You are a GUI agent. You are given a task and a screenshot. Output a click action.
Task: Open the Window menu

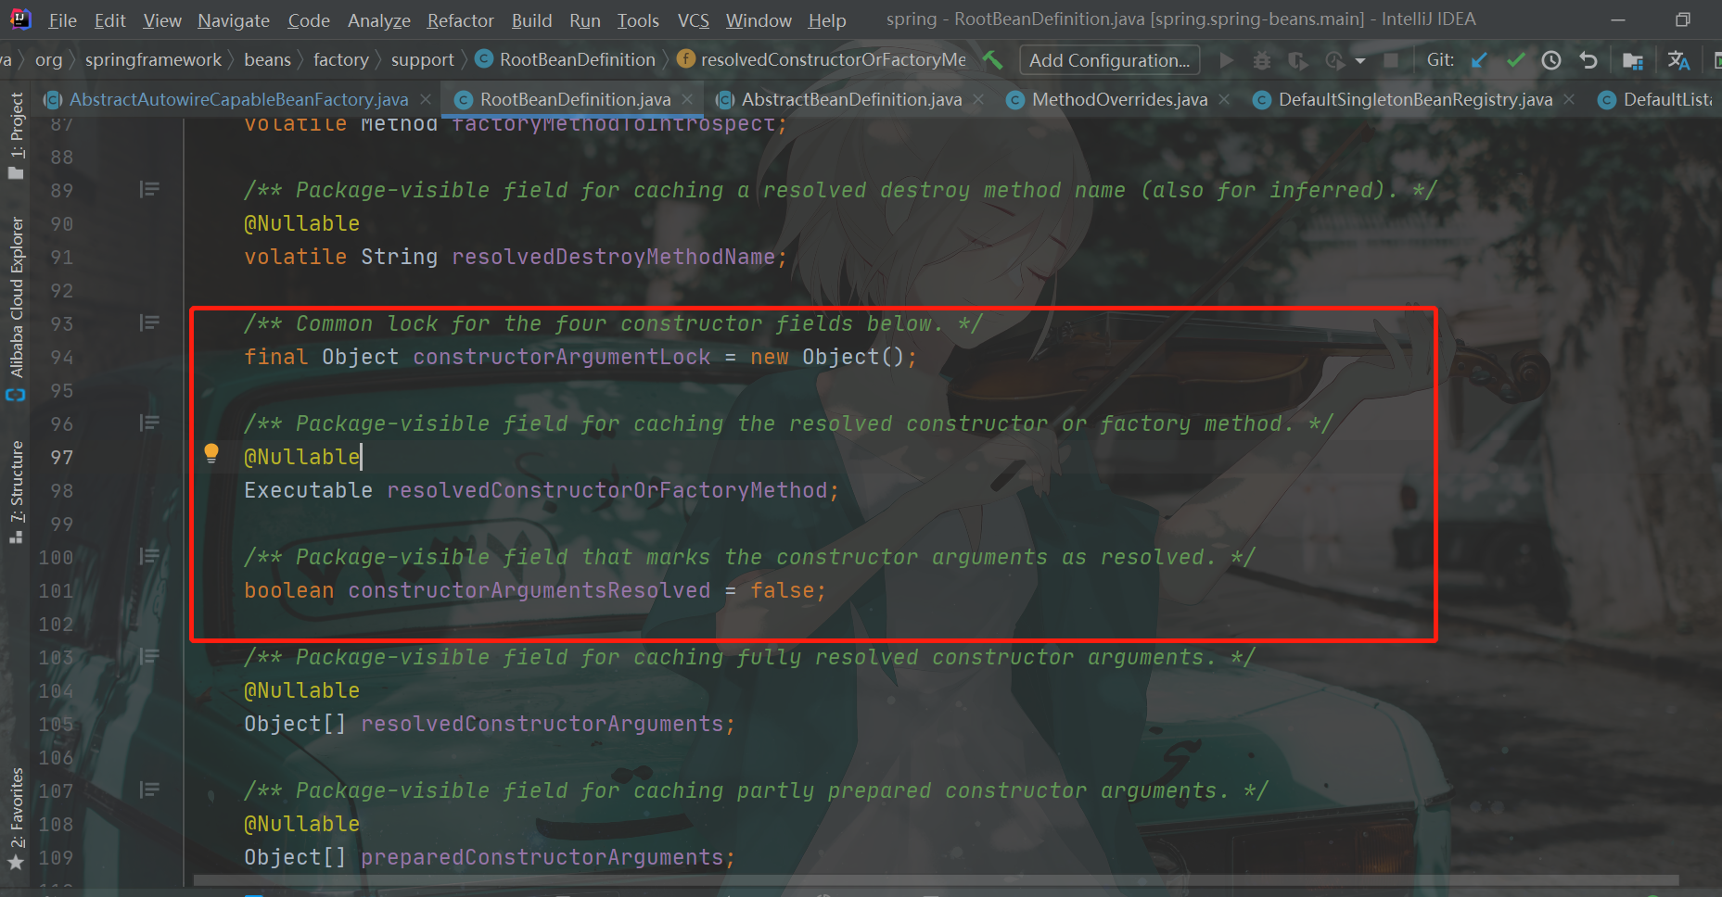tap(759, 20)
